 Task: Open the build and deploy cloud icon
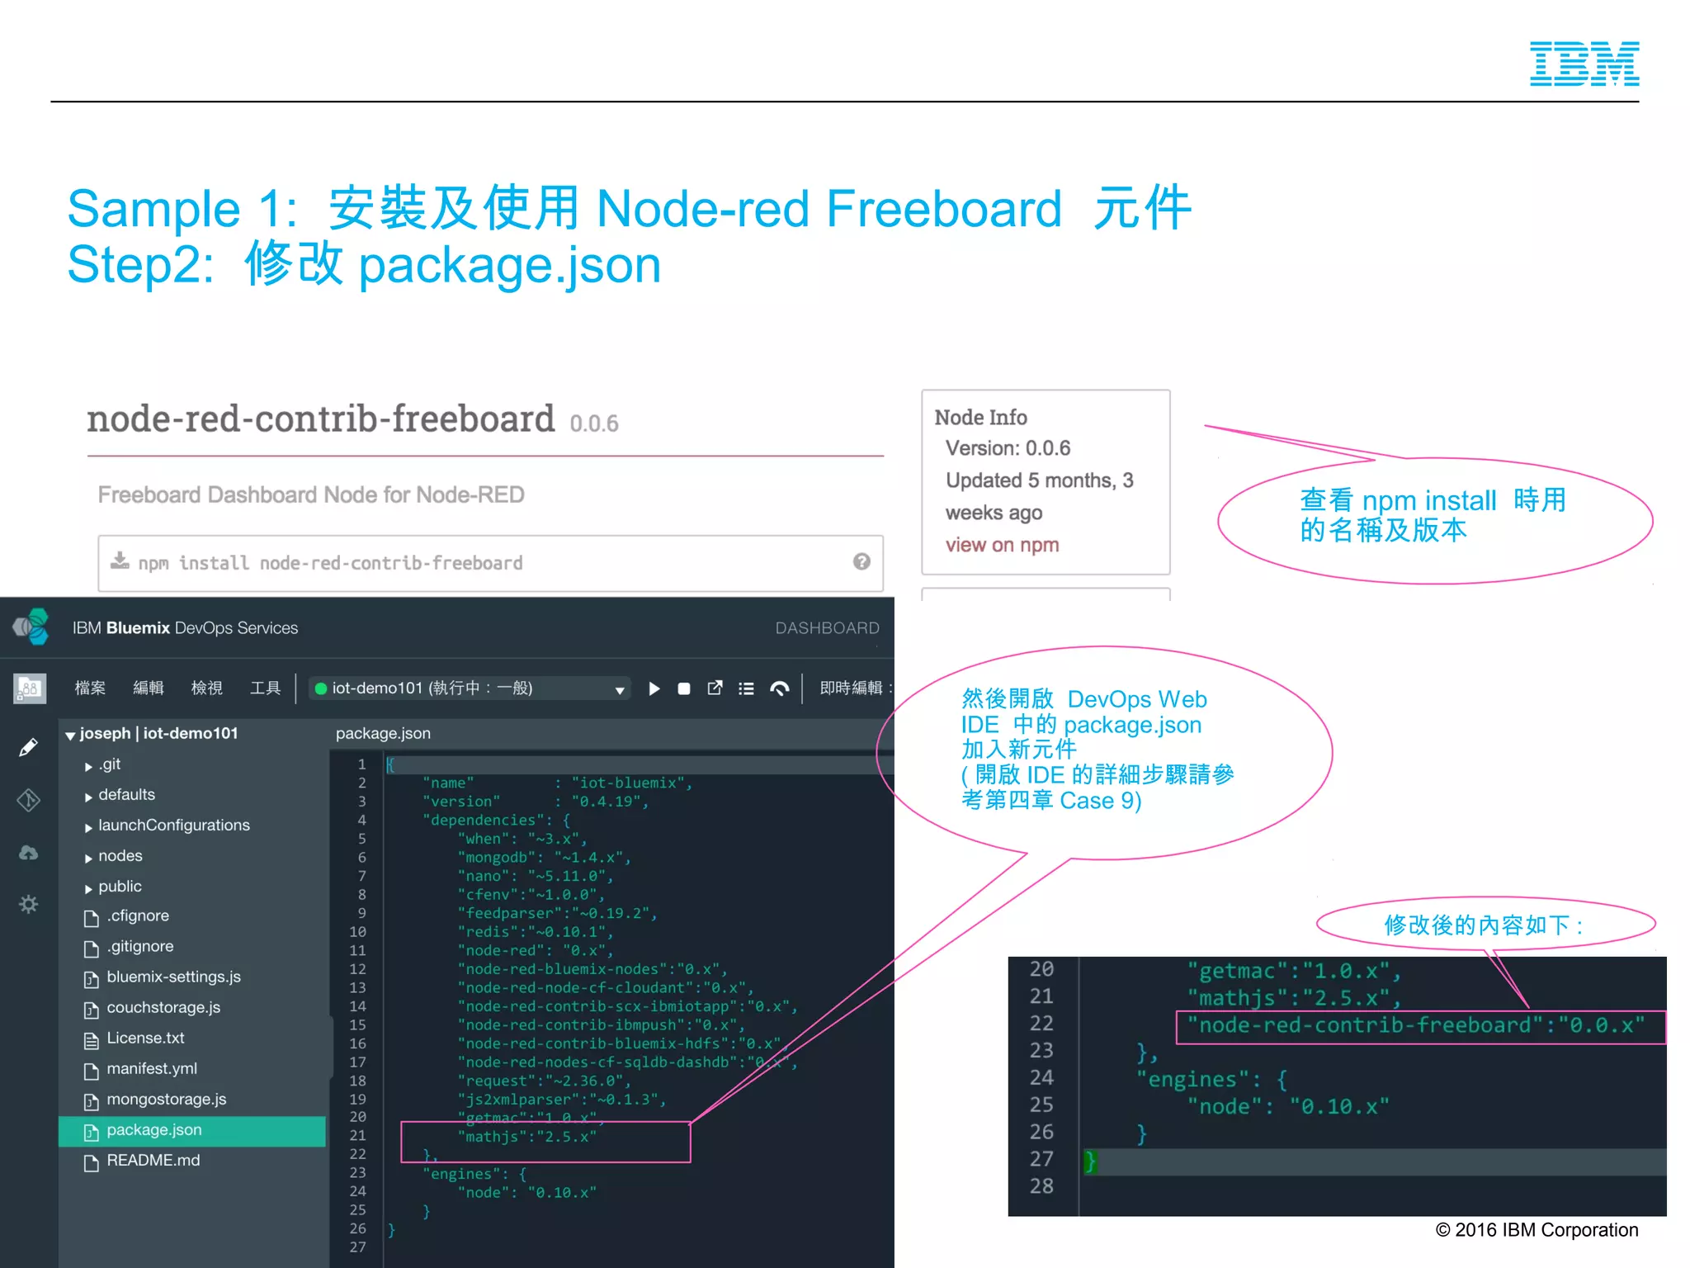[x=28, y=853]
